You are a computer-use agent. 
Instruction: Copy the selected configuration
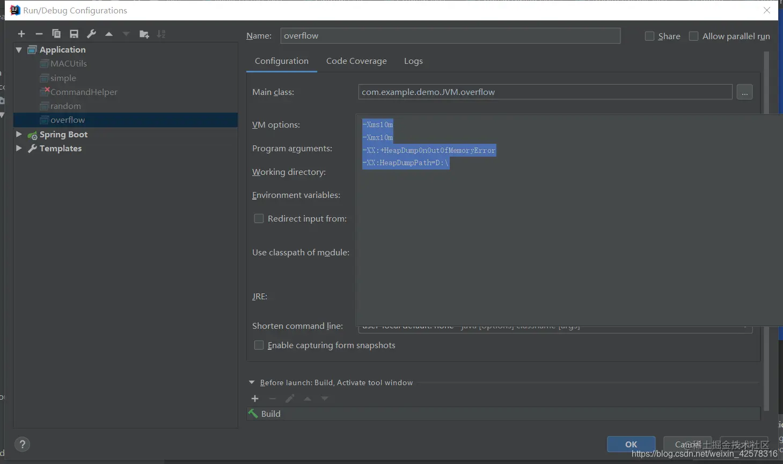(56, 34)
